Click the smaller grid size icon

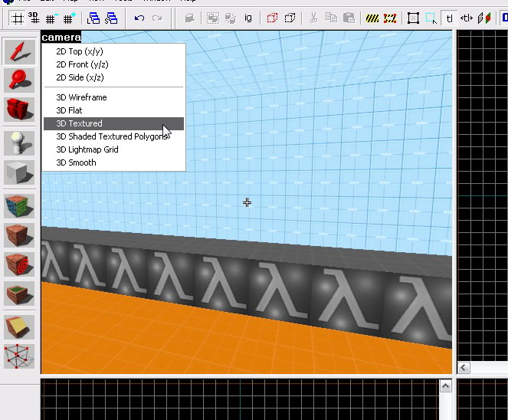51,18
